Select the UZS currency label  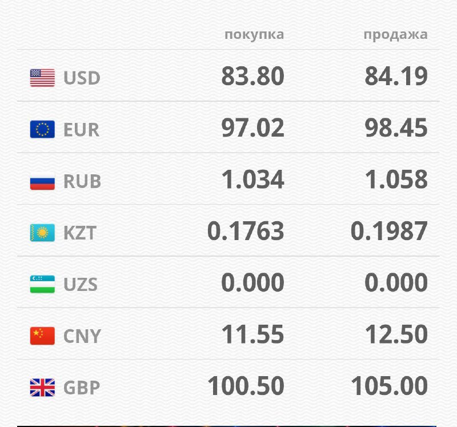coord(81,284)
